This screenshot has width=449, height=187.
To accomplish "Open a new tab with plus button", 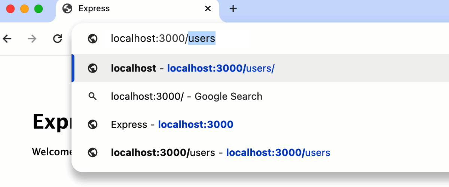I will coord(233,9).
